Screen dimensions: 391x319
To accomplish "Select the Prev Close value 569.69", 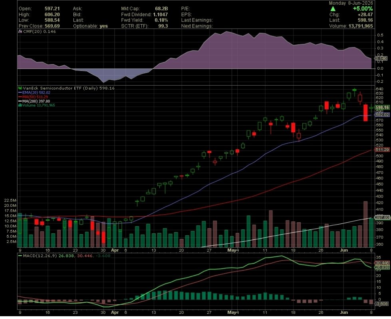I will click(52, 26).
